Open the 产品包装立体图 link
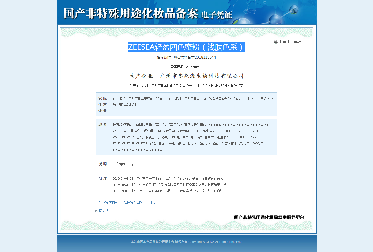 pos(131,203)
